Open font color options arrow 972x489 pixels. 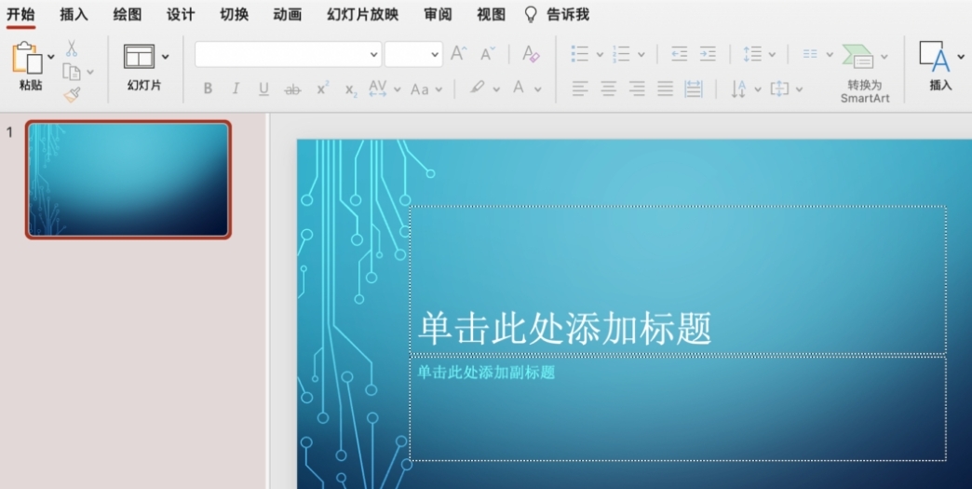537,89
